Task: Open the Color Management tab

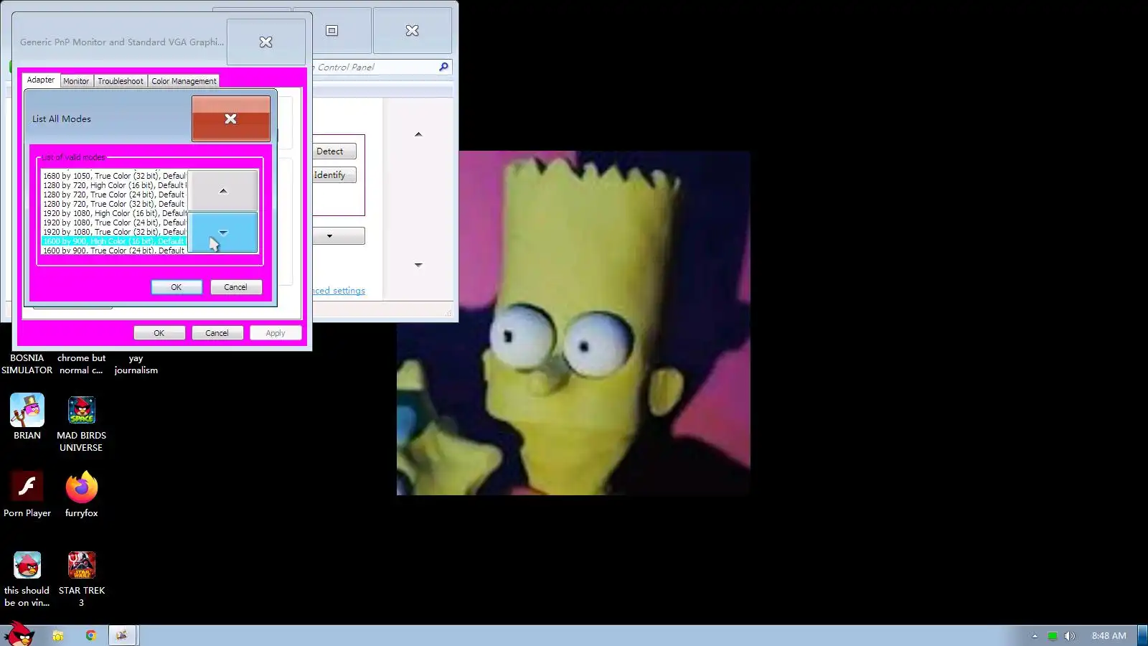Action: (x=184, y=81)
